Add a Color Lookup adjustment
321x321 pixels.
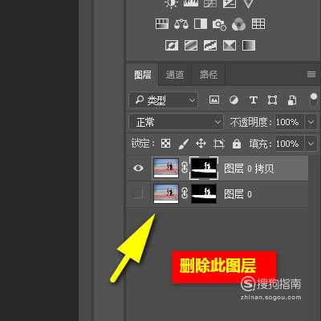coord(258,24)
